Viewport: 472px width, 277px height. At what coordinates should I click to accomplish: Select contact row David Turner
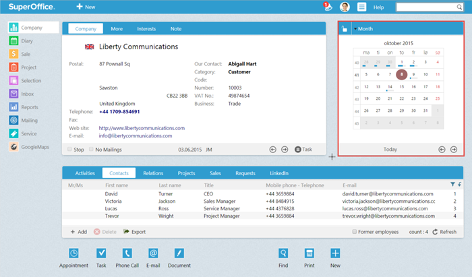pos(262,194)
